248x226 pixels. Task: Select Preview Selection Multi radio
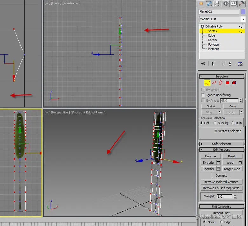pos(232,123)
